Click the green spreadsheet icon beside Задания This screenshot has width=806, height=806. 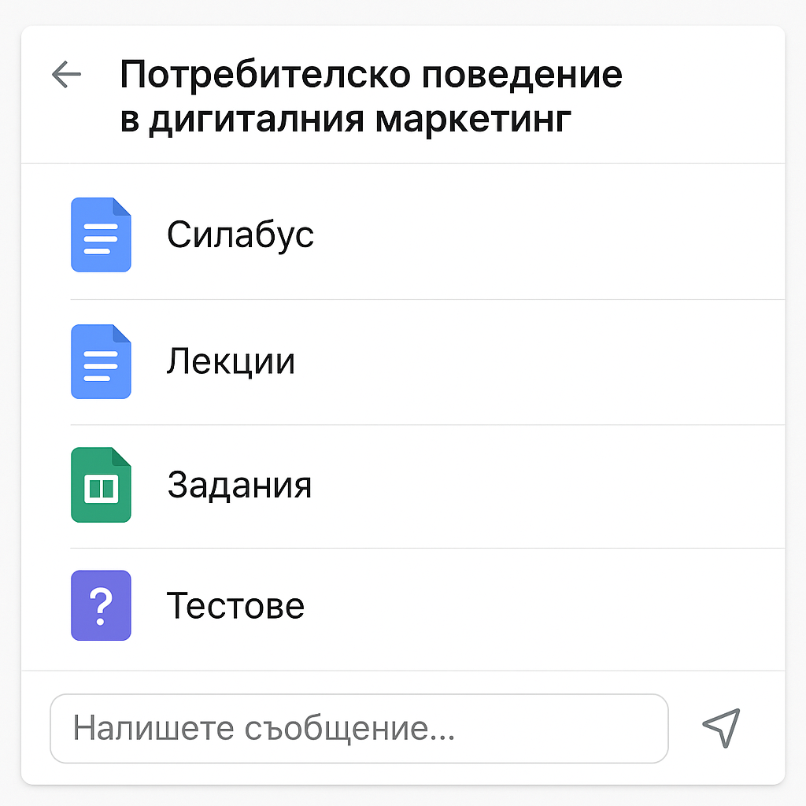[x=101, y=486]
